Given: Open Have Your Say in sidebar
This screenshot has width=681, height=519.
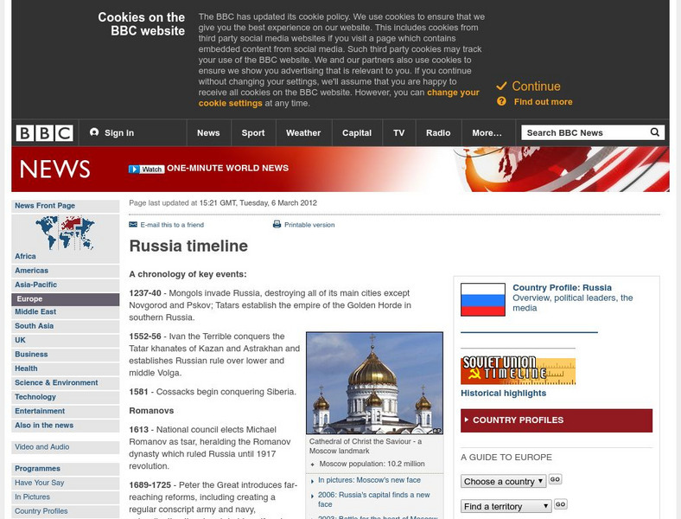Looking at the screenshot, I should (x=65, y=483).
